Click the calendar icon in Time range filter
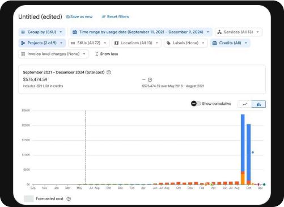The height and width of the screenshot is (207, 284). (x=75, y=32)
